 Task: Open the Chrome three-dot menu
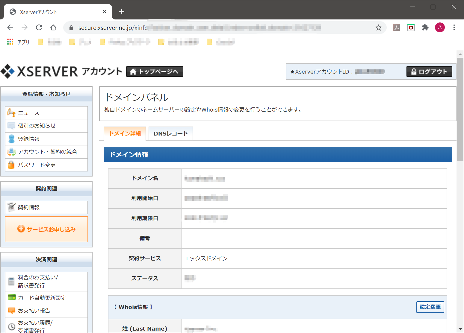[x=454, y=28]
